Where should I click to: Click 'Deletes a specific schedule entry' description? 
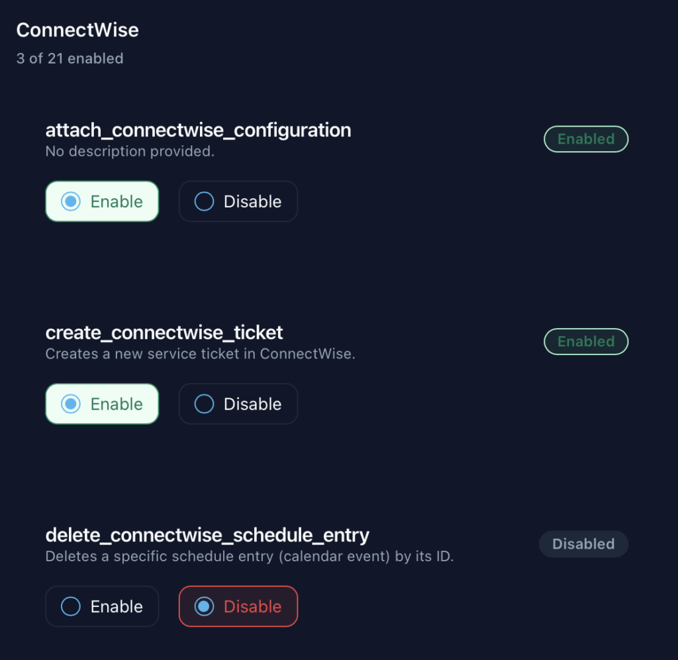coord(249,557)
